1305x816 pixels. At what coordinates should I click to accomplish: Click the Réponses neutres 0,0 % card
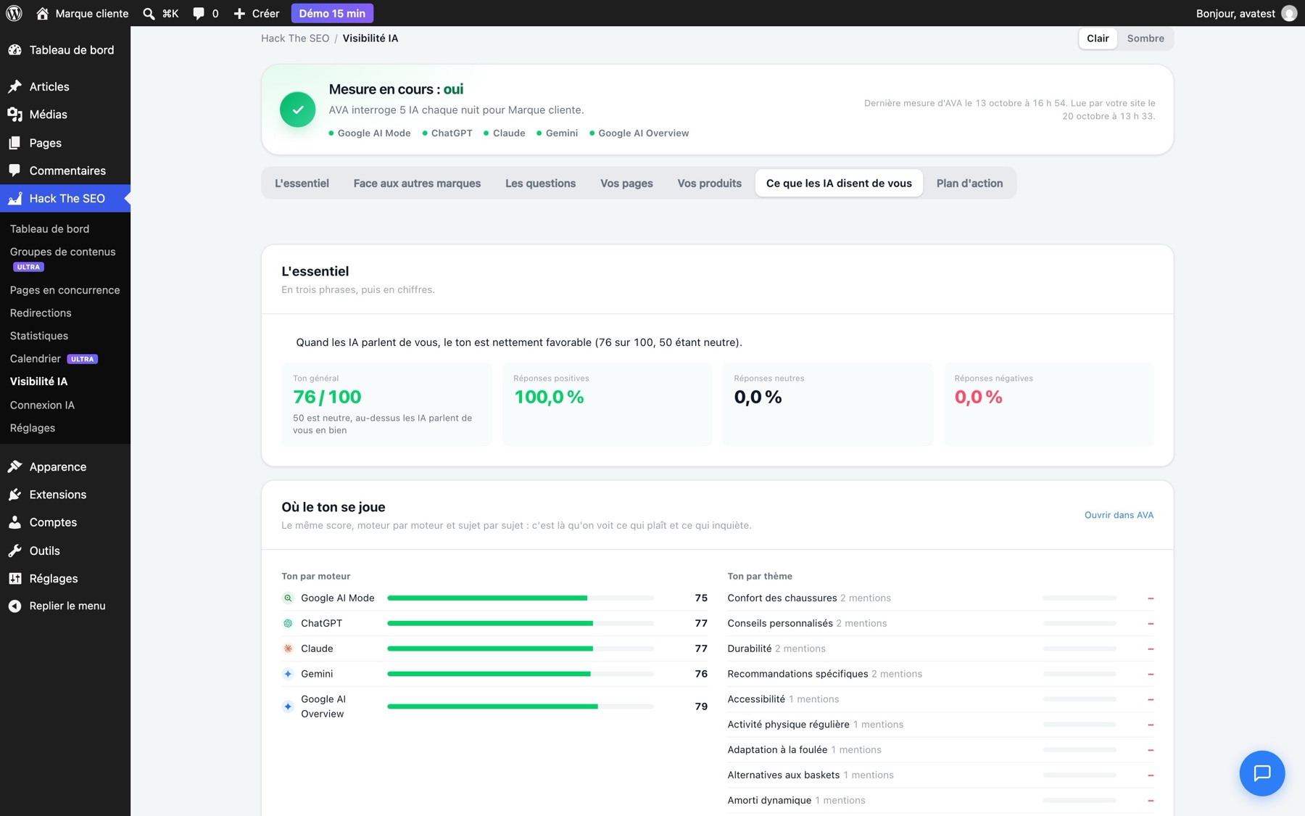pos(828,404)
